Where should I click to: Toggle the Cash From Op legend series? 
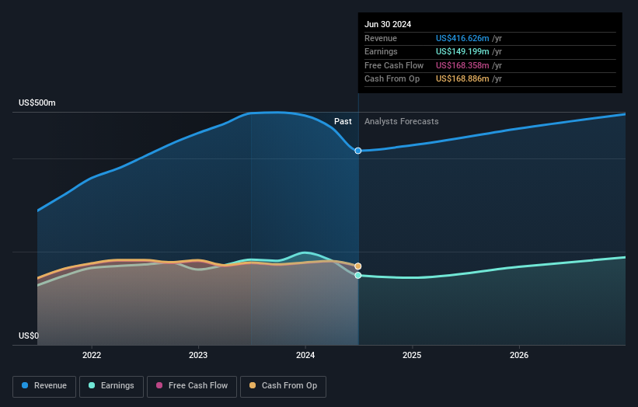pyautogui.click(x=283, y=386)
